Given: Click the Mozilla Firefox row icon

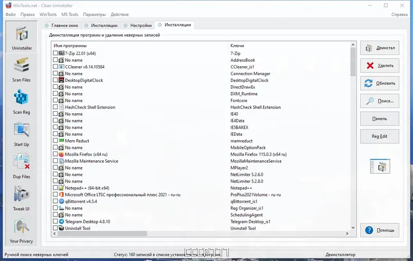Looking at the screenshot, I should tap(61, 154).
